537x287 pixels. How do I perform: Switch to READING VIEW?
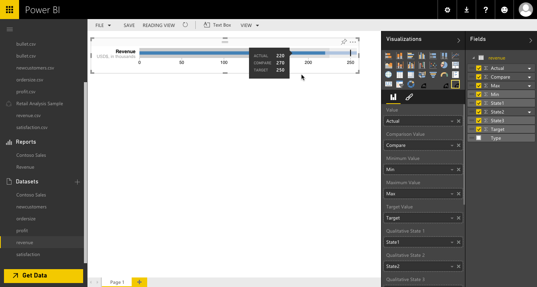tap(158, 25)
